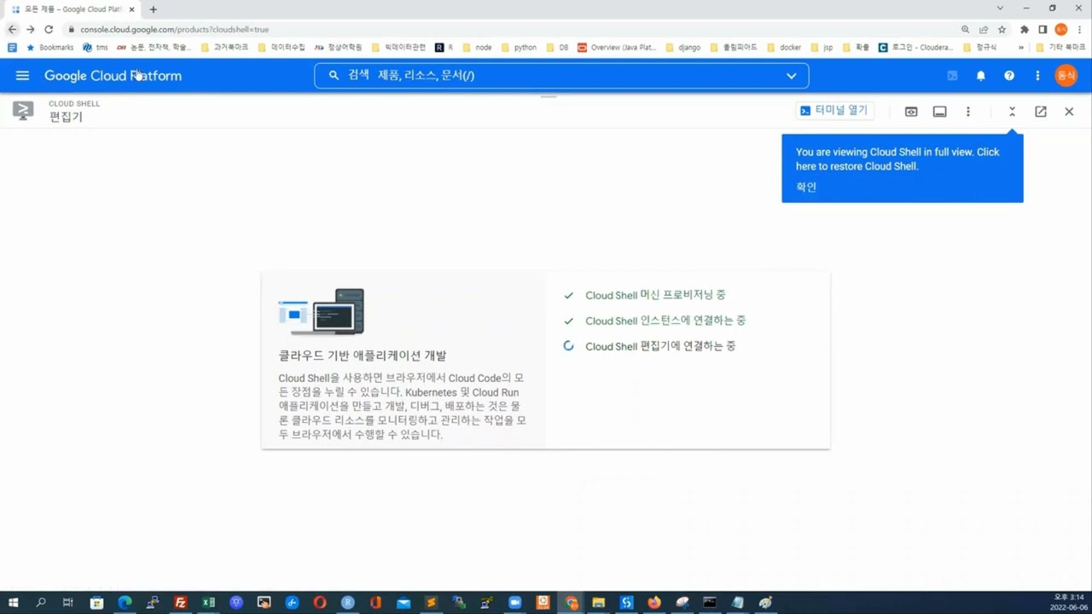This screenshot has width=1092, height=614.
Task: Open File Explorer from the taskbar
Action: coord(599,603)
